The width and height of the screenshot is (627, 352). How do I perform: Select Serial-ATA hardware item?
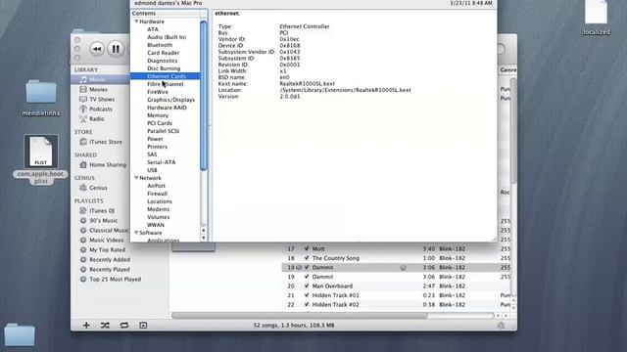coord(161,162)
